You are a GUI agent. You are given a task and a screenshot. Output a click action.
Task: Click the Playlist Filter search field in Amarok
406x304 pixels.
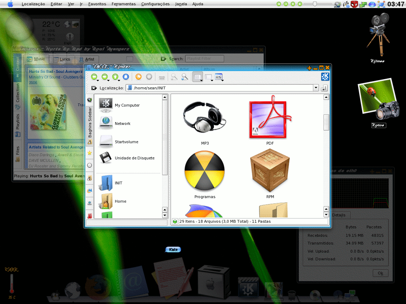(204, 59)
